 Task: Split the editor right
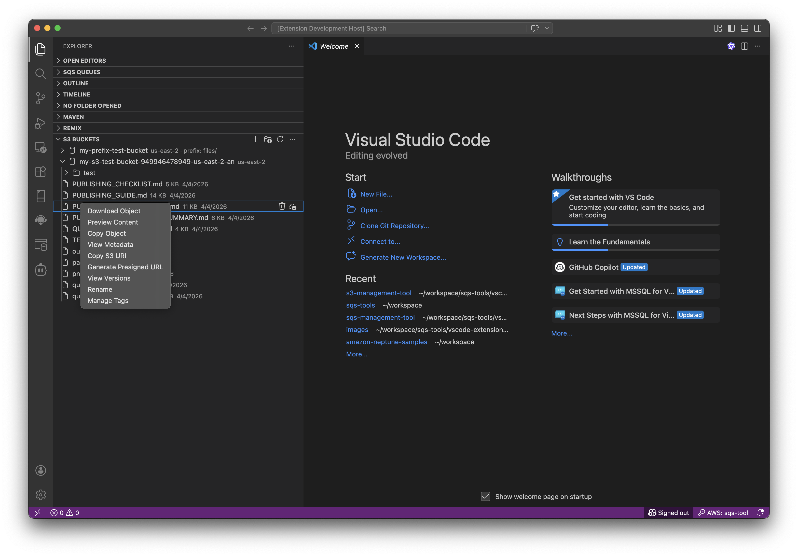click(x=745, y=46)
